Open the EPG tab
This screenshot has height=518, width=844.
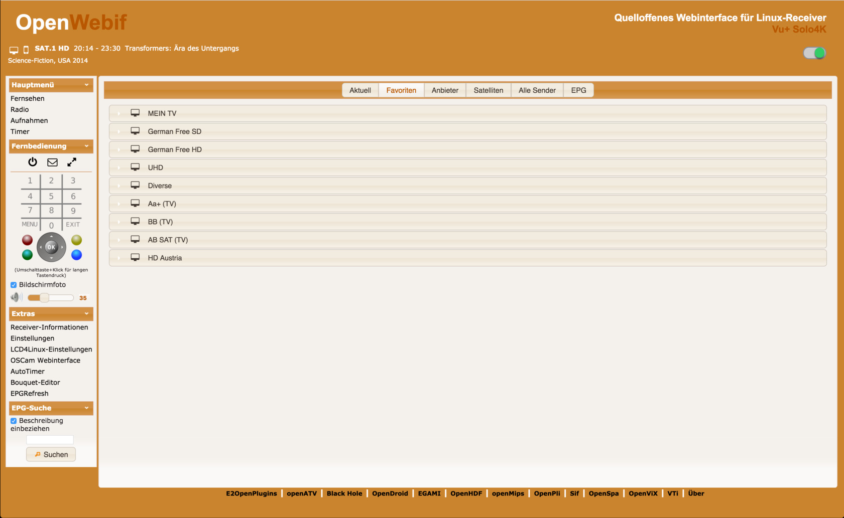tap(578, 90)
